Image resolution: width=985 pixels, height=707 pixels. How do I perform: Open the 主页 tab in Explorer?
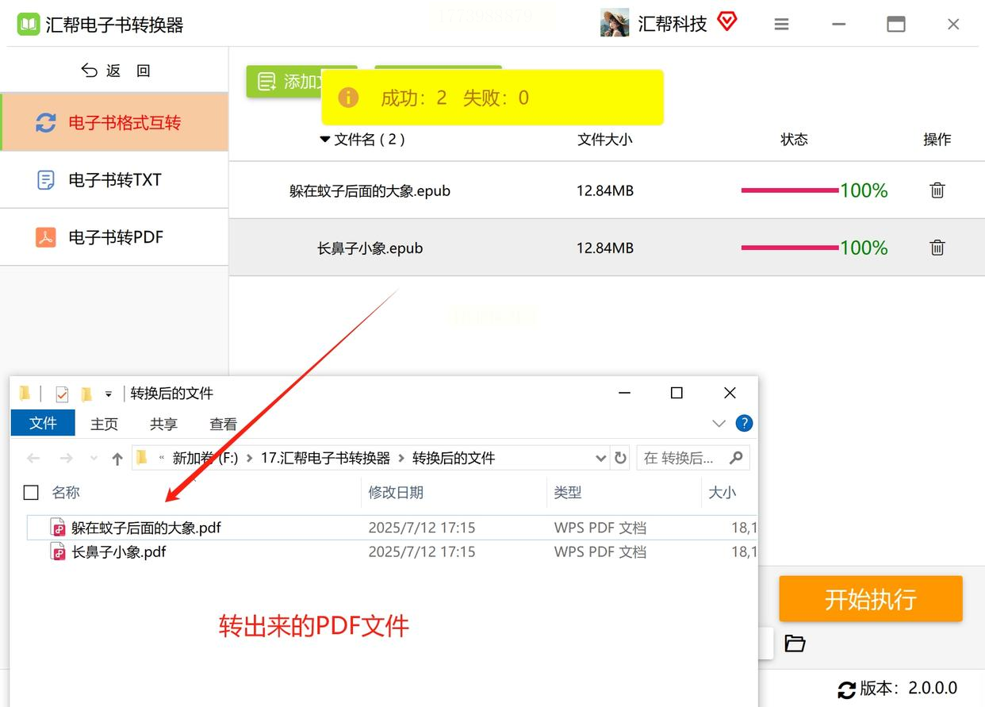[104, 425]
